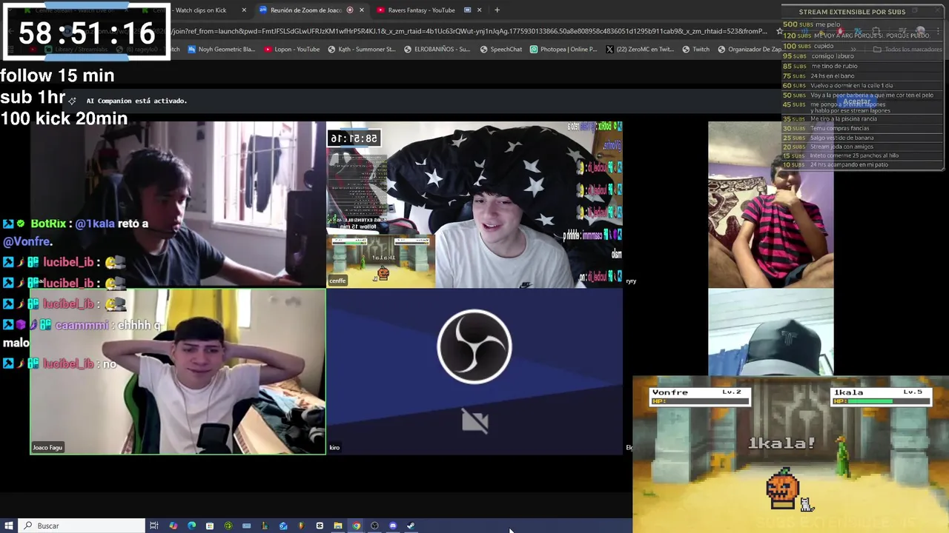Viewport: 949px width, 533px height.
Task: Open the SpeechChat bookmark
Action: click(x=500, y=50)
